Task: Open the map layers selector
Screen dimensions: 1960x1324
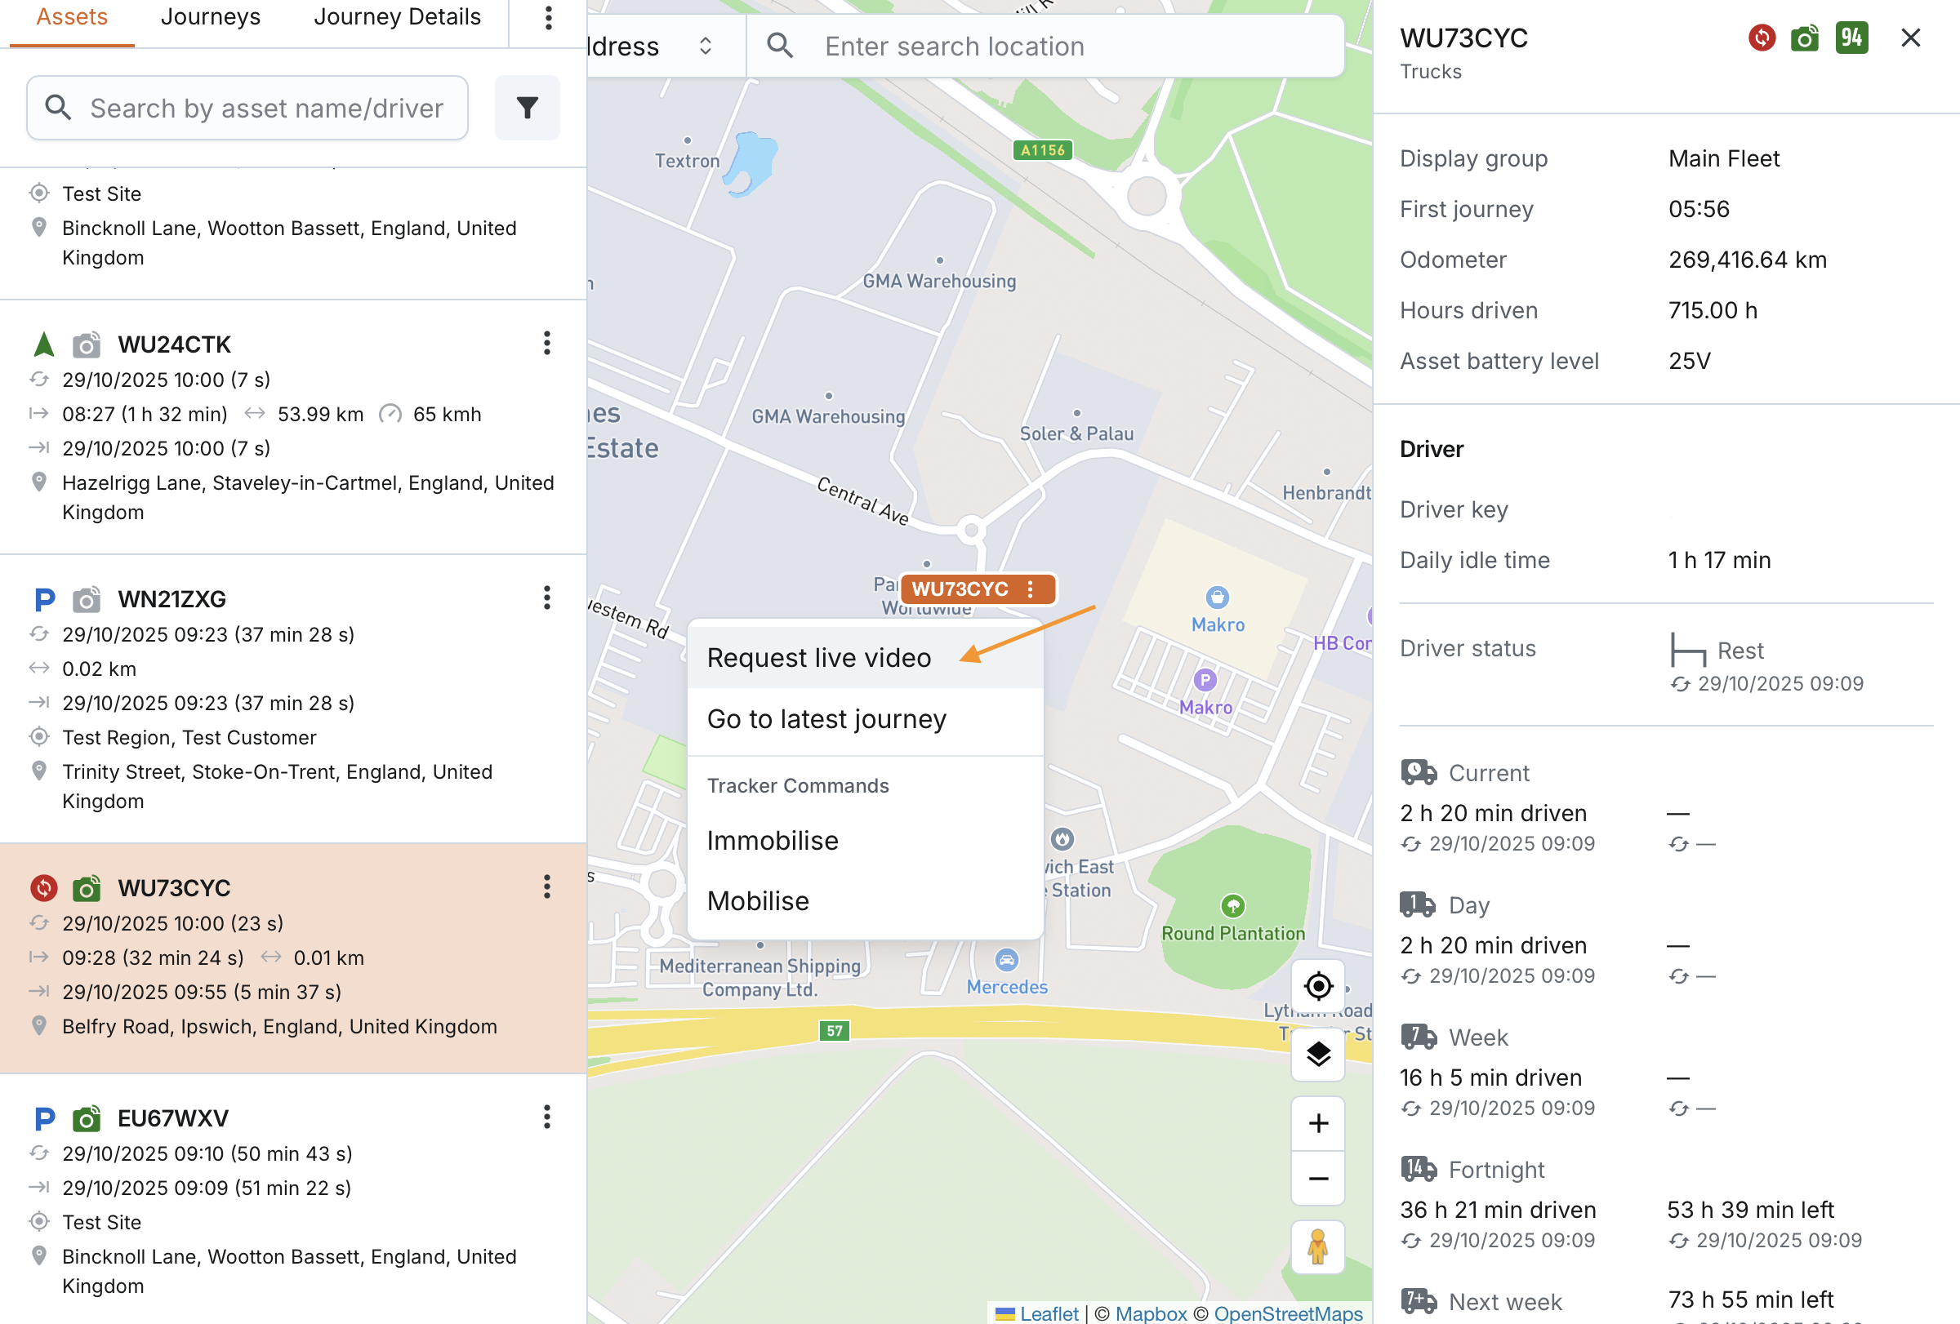Action: [x=1318, y=1054]
